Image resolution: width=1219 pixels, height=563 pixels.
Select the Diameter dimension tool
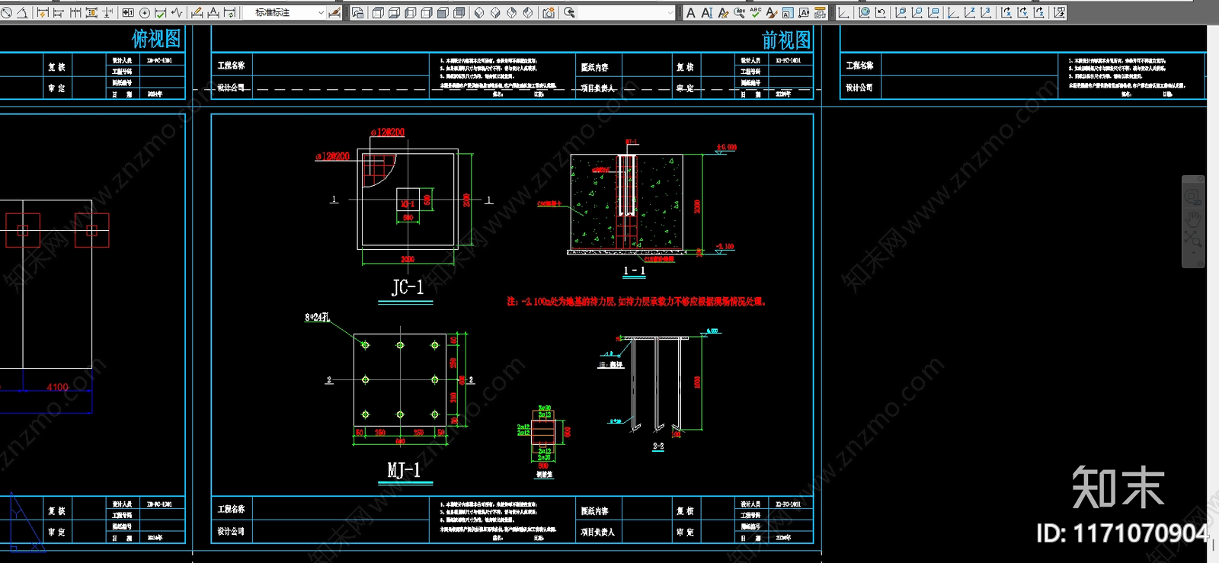click(x=7, y=13)
